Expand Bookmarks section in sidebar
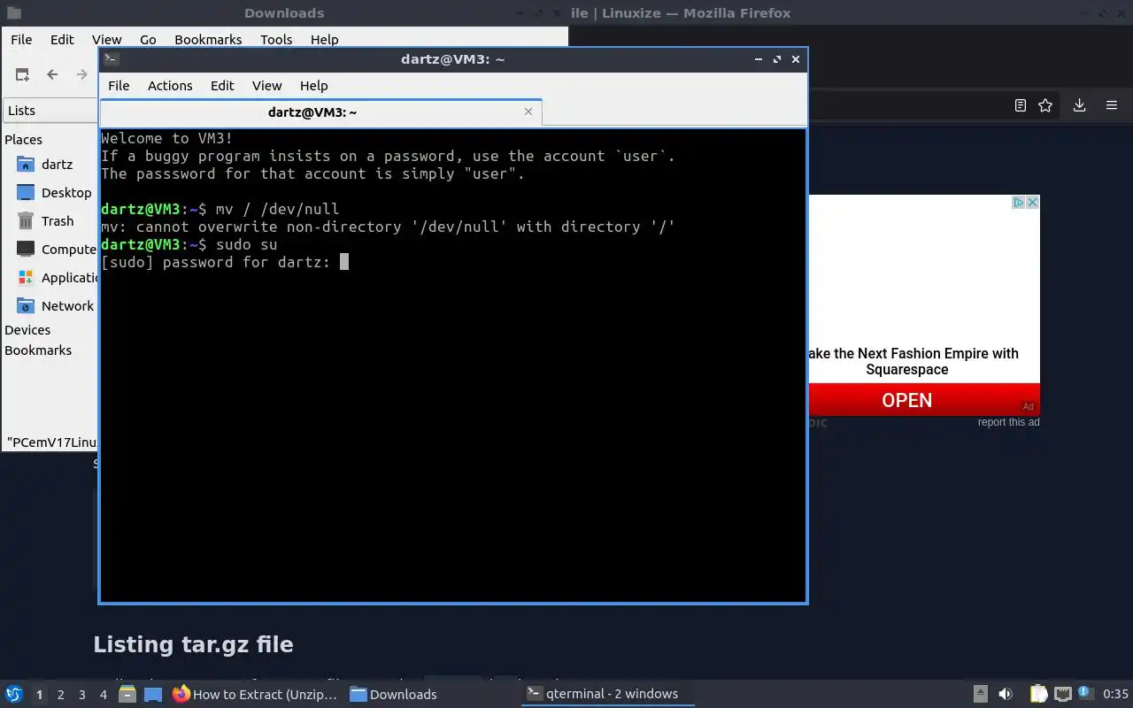 coord(38,350)
